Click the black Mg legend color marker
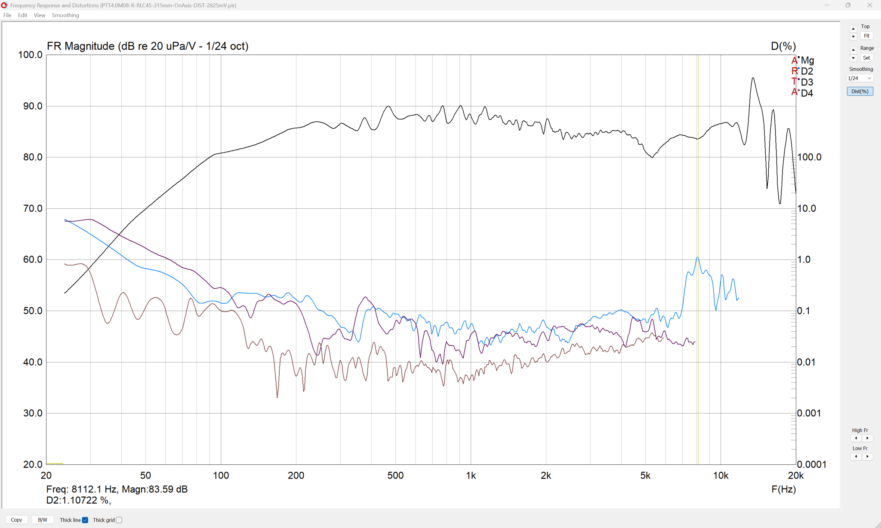The image size is (881, 528). (799, 57)
